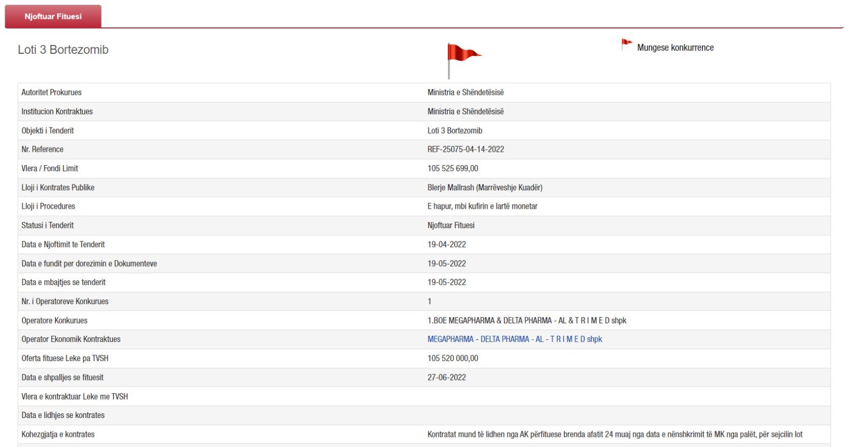Click the tender announcement date 19-04-2022
The width and height of the screenshot is (845, 447).
pos(446,244)
